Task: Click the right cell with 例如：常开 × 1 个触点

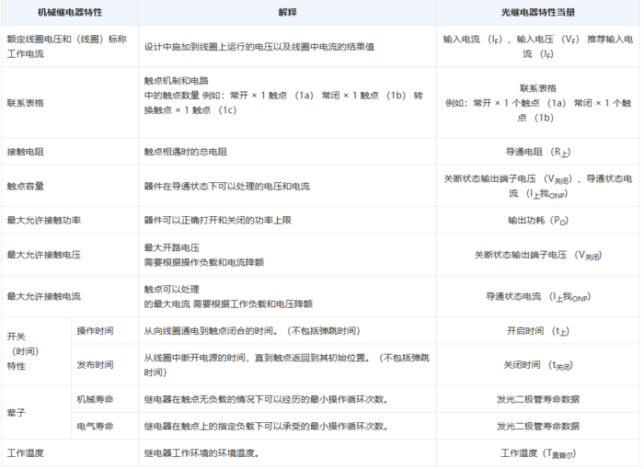Action: pos(537,103)
